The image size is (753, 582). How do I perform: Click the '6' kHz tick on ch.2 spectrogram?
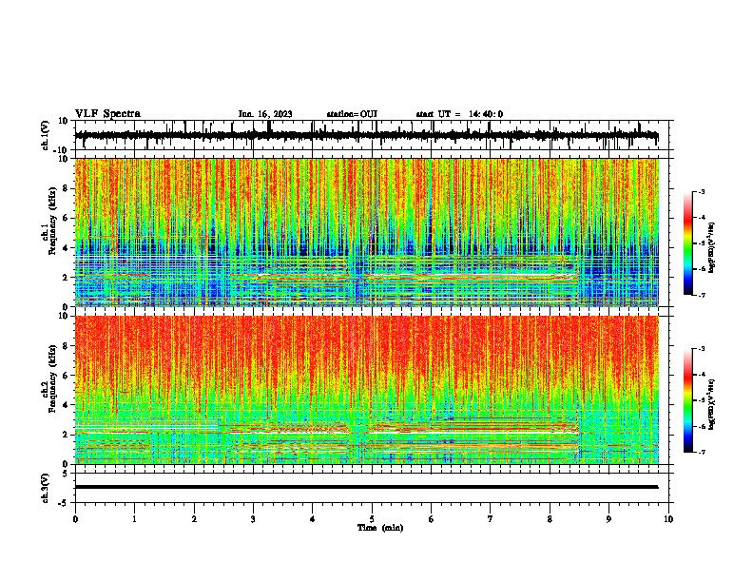67,376
